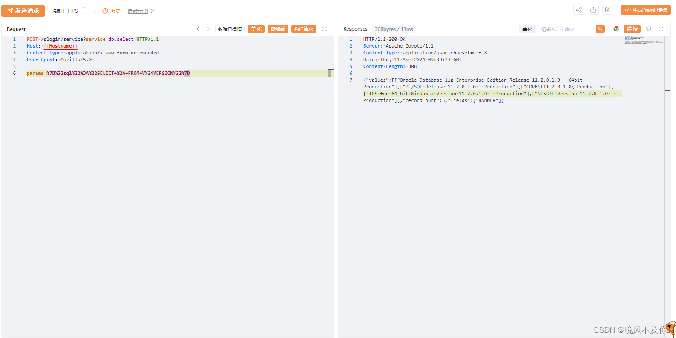The image size is (676, 338).
Task: Click the Content-Length: 308 response header
Action: pyautogui.click(x=390, y=66)
